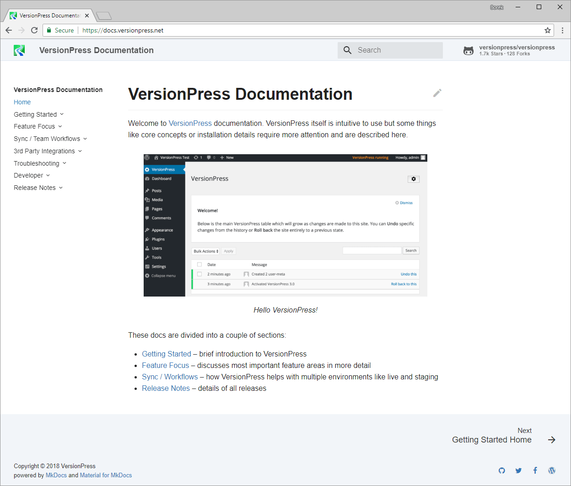View secure site padlock info

[x=49, y=30]
